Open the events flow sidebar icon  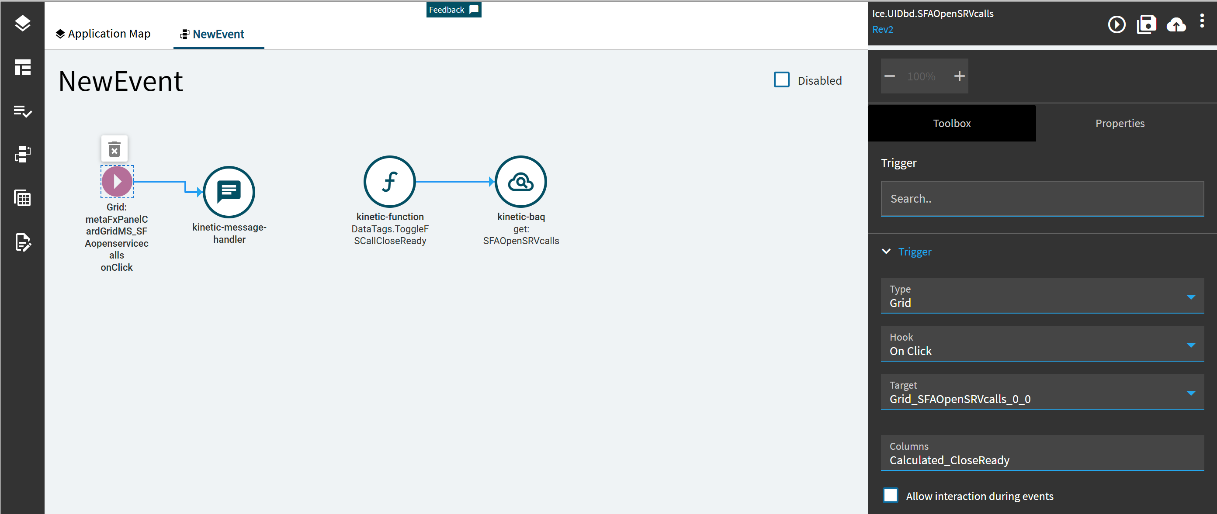22,154
